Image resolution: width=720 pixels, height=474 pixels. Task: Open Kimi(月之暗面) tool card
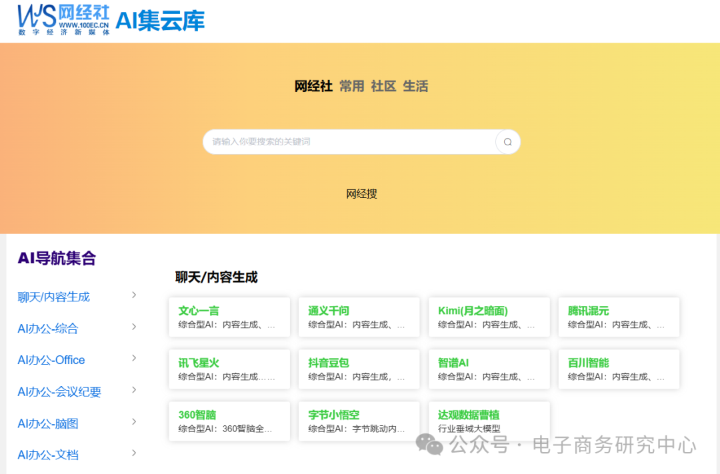[489, 317]
